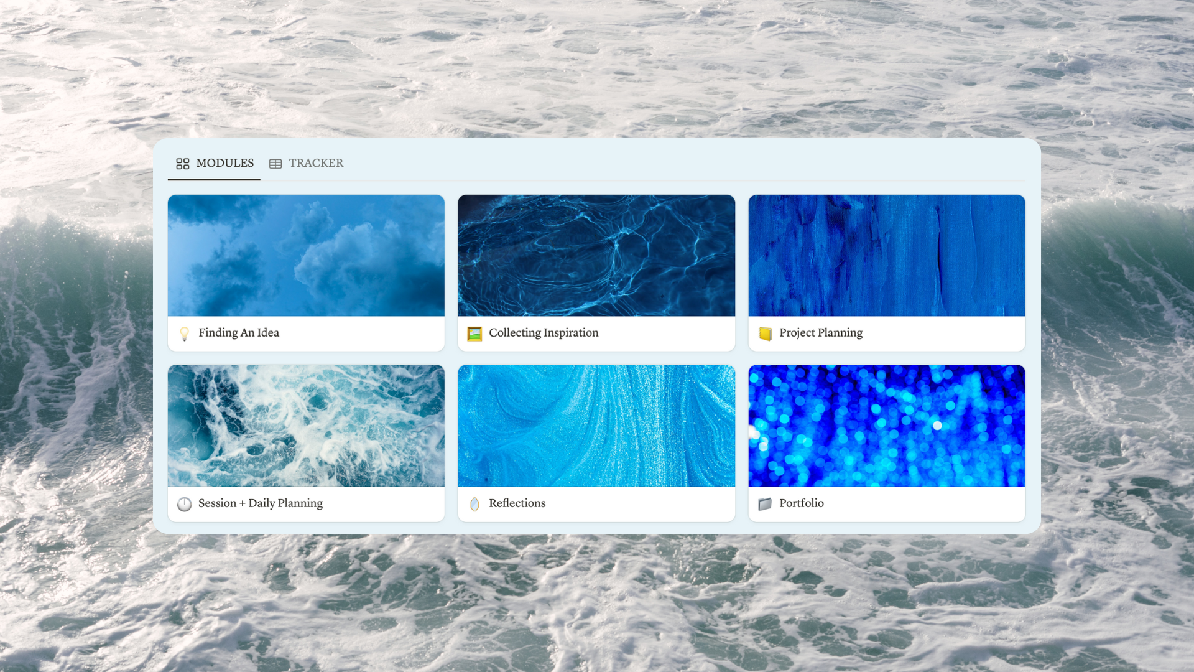Click the framed picture icon beside Collecting Inspiration

point(474,334)
